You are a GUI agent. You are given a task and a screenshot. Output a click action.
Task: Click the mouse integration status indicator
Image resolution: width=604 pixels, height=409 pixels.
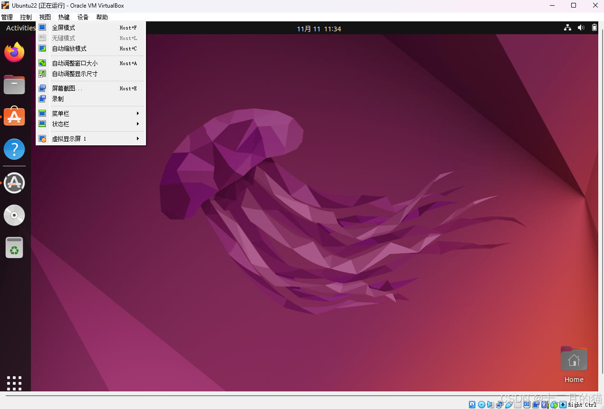pyautogui.click(x=554, y=404)
